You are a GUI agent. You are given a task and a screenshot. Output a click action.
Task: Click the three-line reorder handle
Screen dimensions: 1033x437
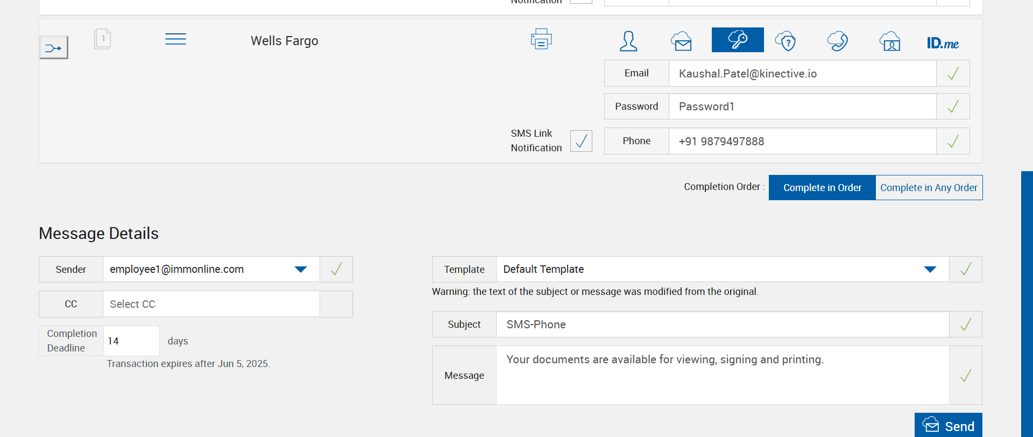(x=175, y=39)
